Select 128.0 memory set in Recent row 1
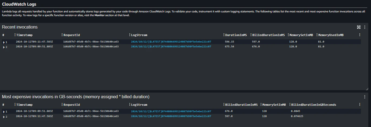The height and width of the screenshot is (127, 371). click(x=293, y=42)
